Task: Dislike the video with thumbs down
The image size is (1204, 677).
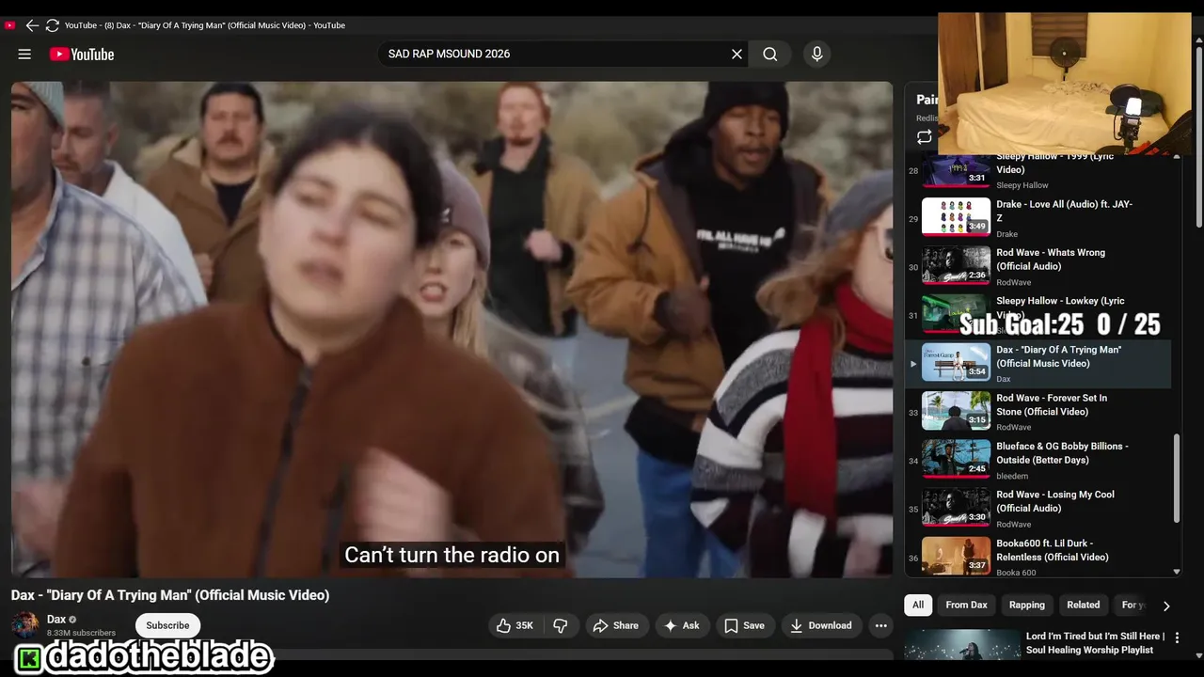Action: click(561, 625)
